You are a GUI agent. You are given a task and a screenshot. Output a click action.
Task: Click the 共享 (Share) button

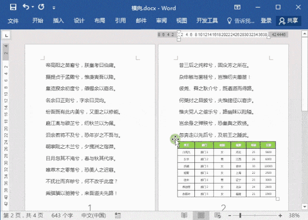[x=288, y=21]
